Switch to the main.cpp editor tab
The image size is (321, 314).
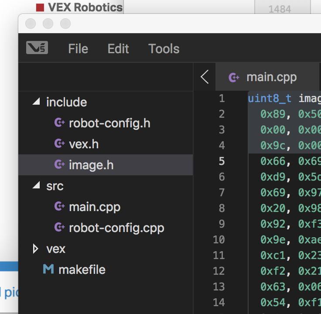(271, 78)
